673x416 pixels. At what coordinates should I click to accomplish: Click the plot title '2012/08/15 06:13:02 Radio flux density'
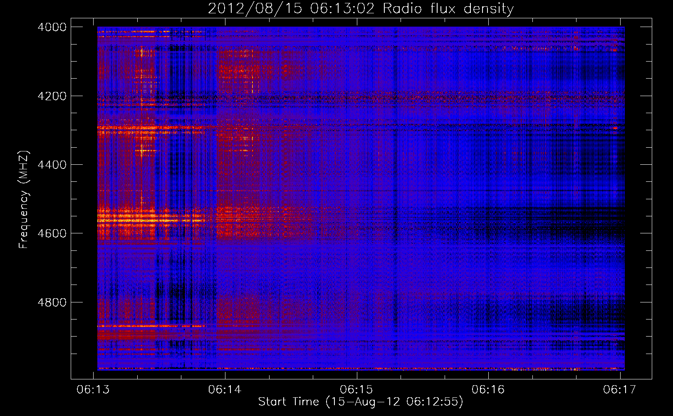361,9
